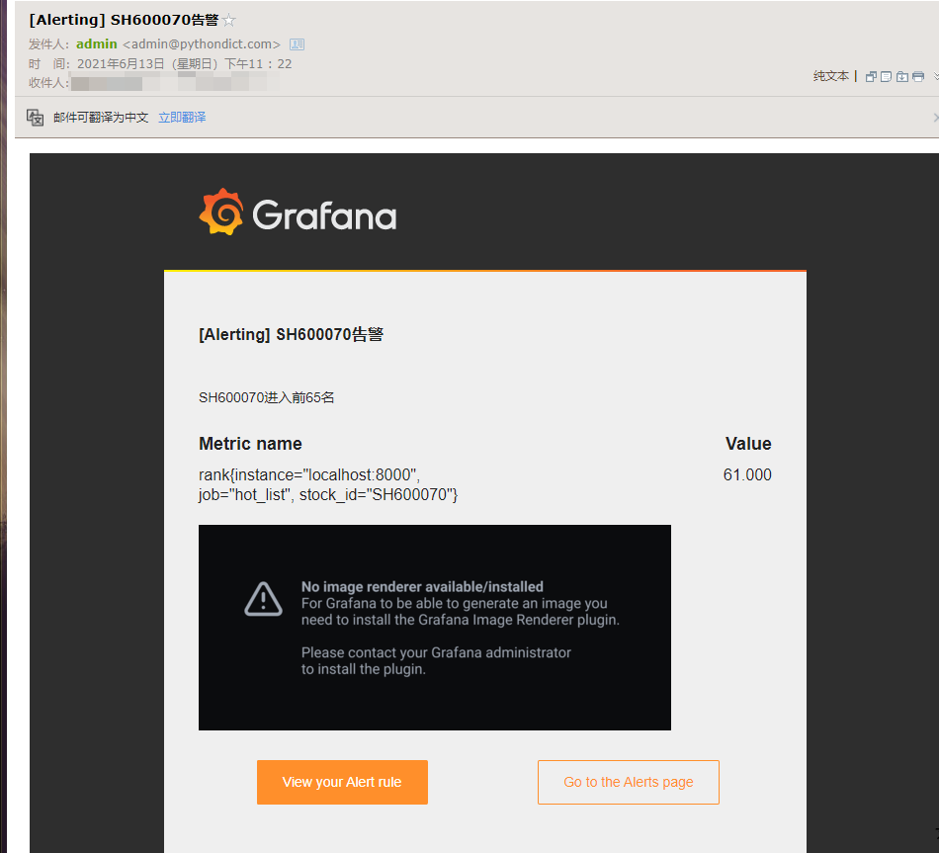
Task: Click 邮件可翻译为中文 notice text
Action: click(101, 118)
